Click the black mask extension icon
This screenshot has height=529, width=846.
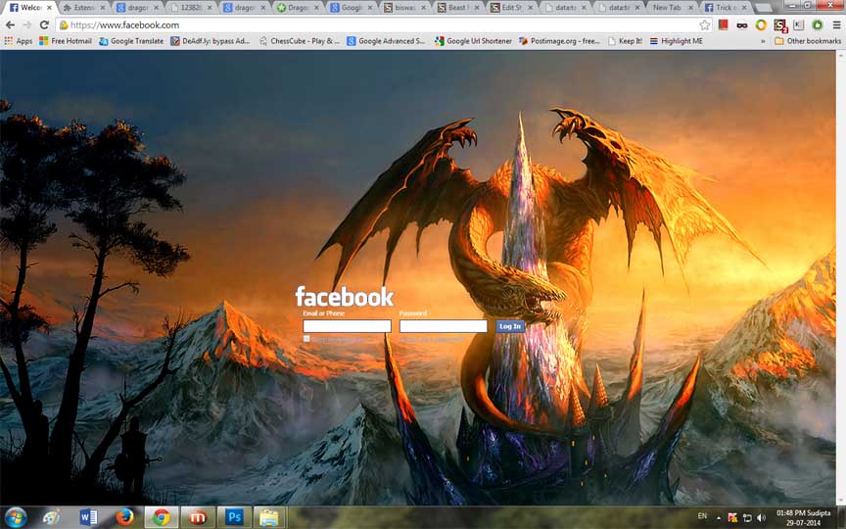(x=742, y=24)
